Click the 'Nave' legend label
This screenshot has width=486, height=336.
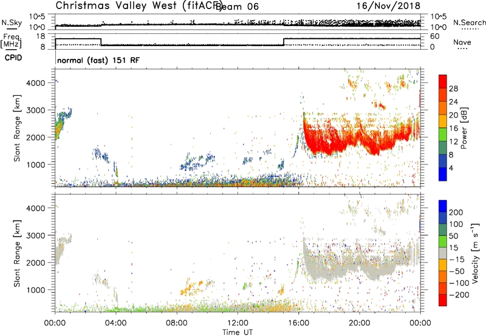coord(462,42)
